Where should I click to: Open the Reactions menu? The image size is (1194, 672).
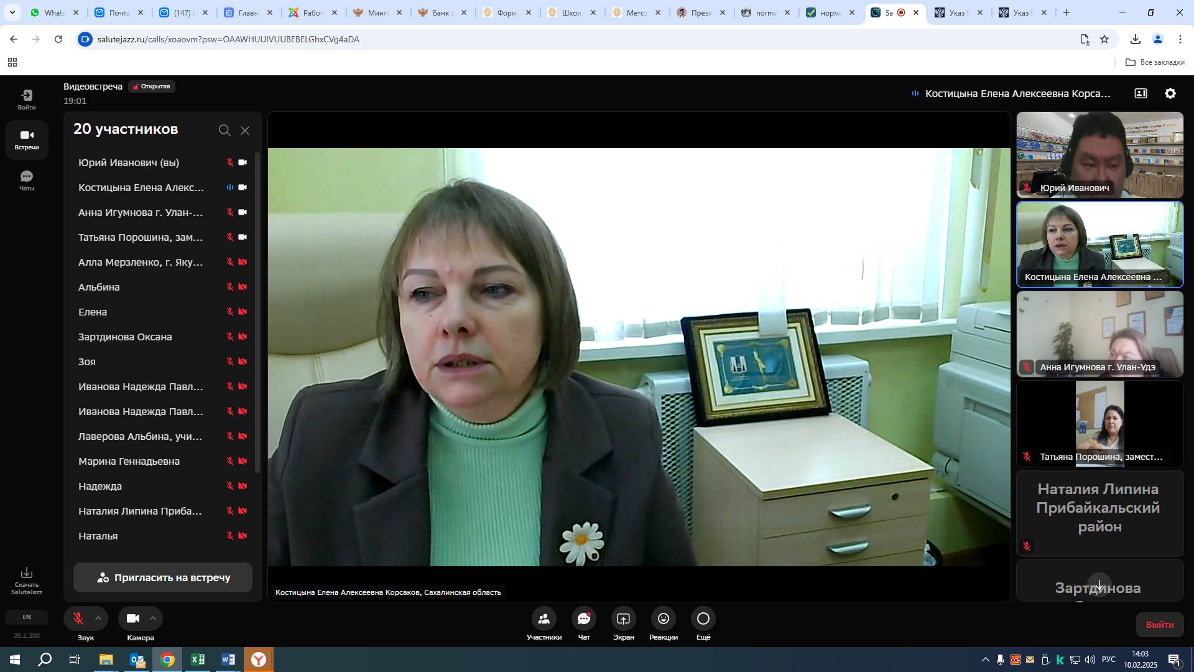663,619
